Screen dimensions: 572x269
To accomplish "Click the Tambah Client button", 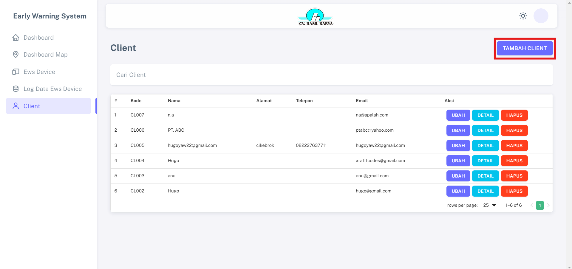I will click(525, 48).
